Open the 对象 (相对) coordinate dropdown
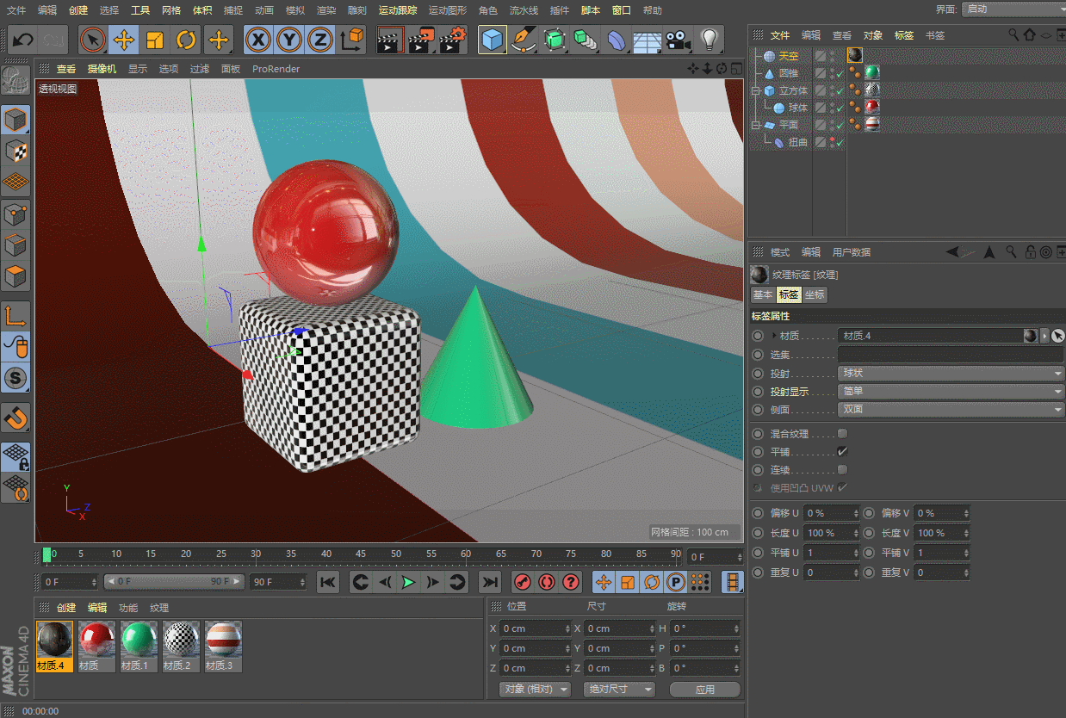1066x718 pixels. [536, 689]
